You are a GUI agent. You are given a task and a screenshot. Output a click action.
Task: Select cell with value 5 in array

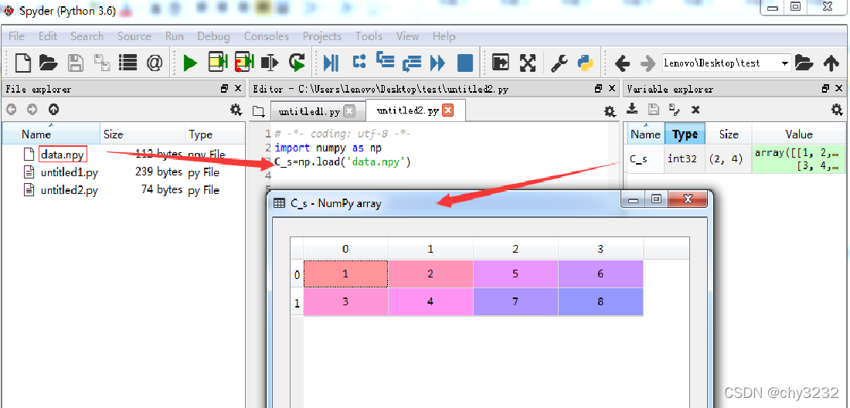click(515, 274)
